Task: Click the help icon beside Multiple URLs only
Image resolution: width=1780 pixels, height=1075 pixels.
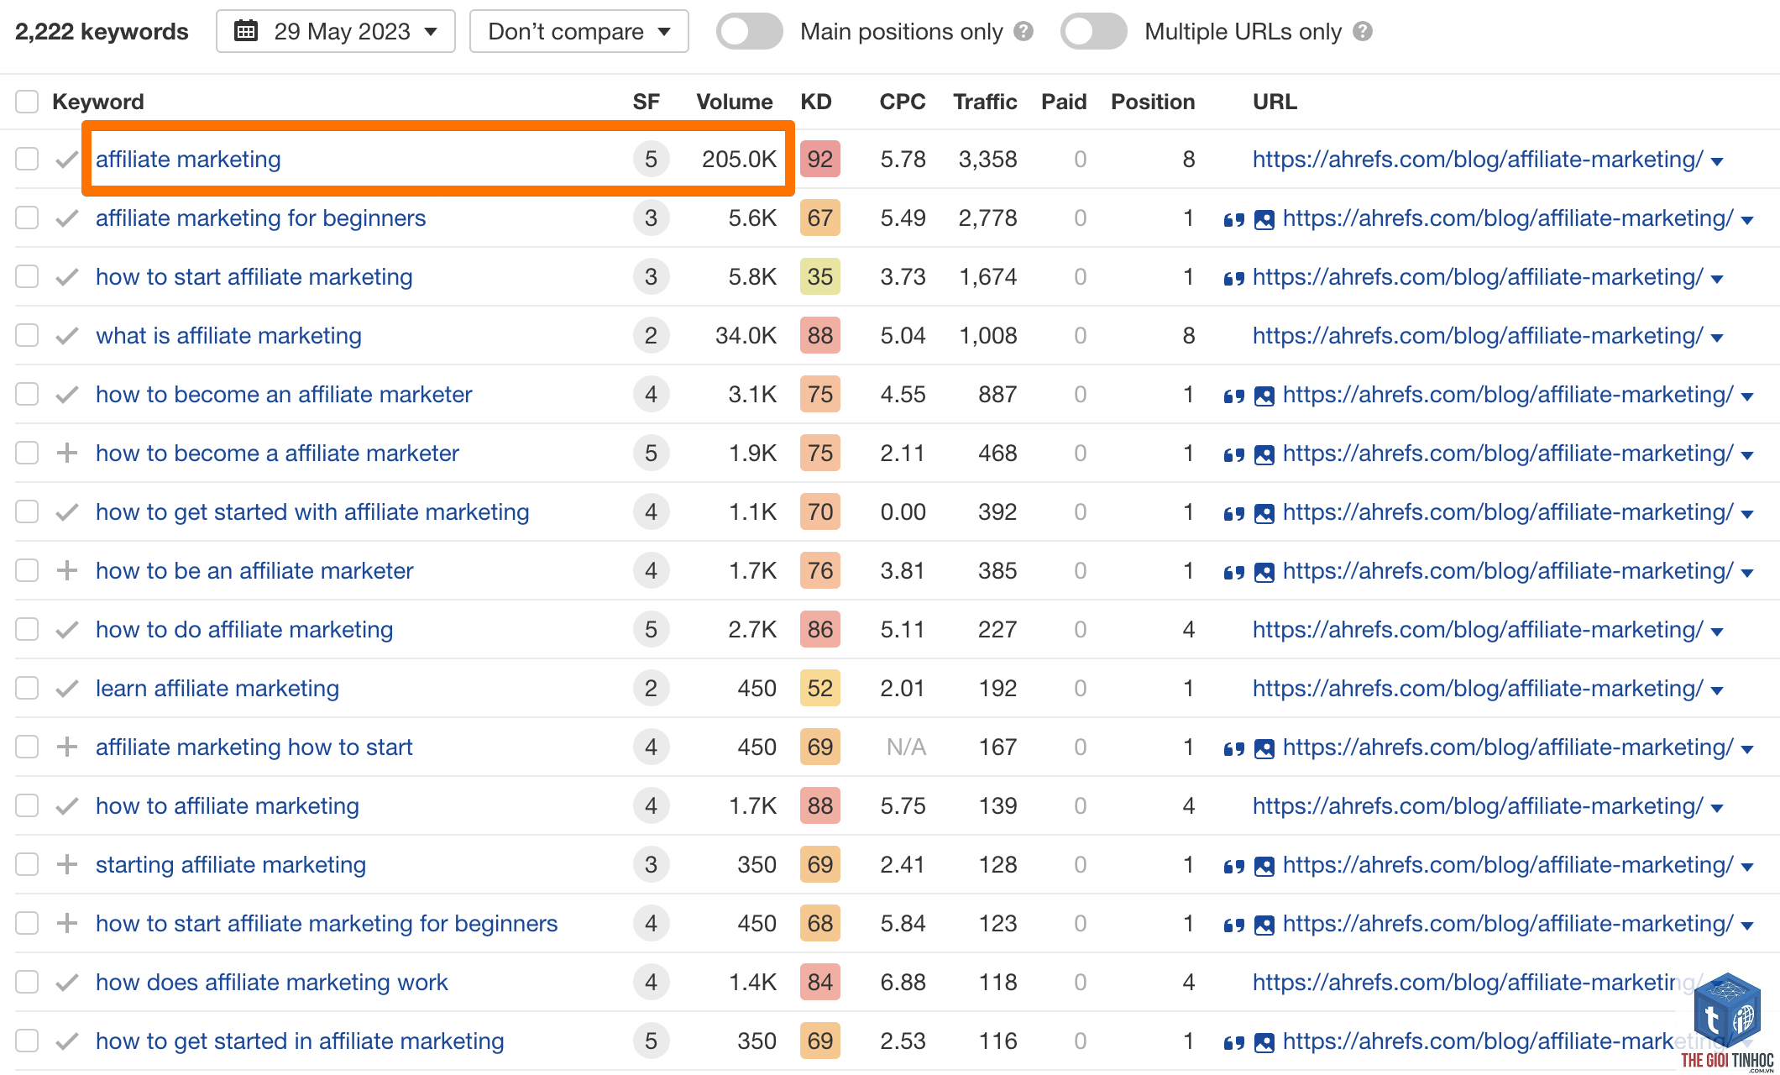Action: [1363, 32]
